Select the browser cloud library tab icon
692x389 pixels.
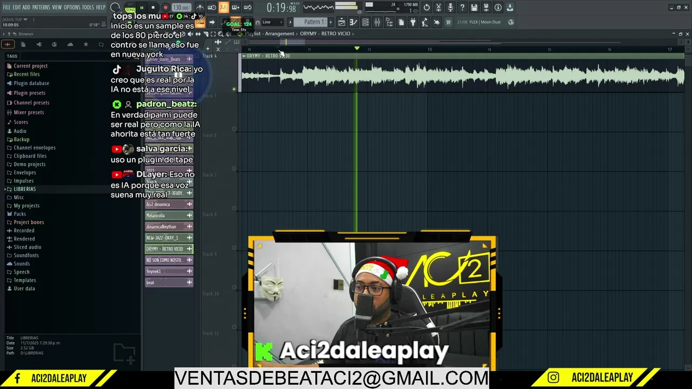coord(70,44)
